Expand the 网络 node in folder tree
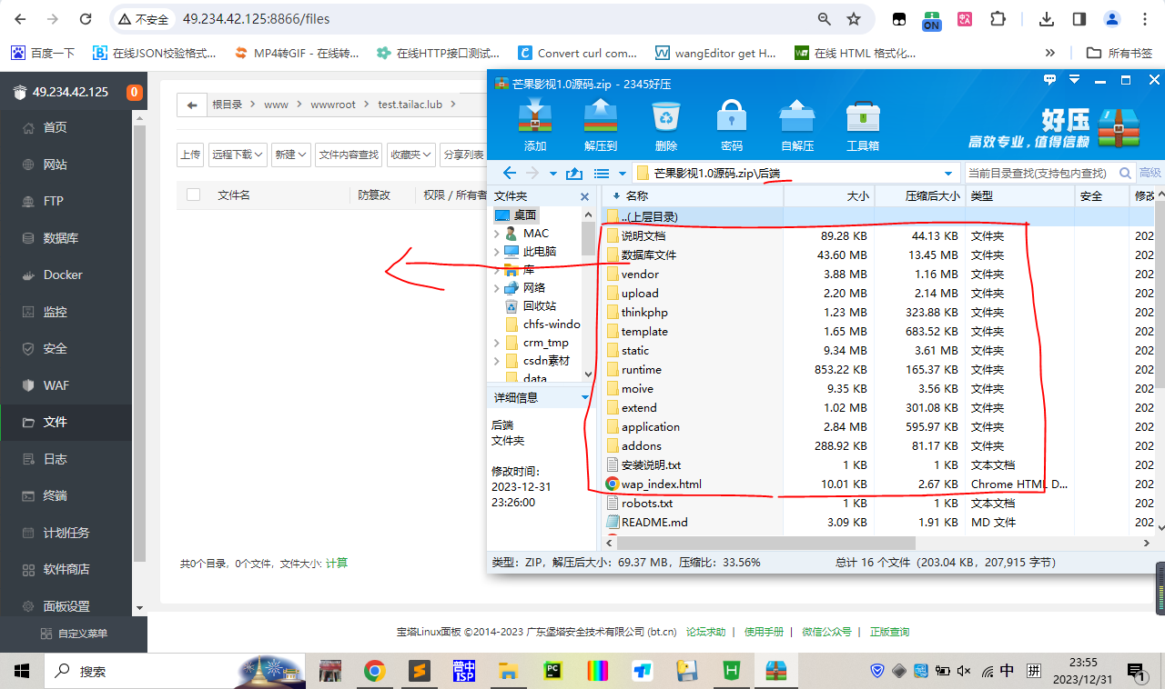The image size is (1165, 689). point(497,288)
